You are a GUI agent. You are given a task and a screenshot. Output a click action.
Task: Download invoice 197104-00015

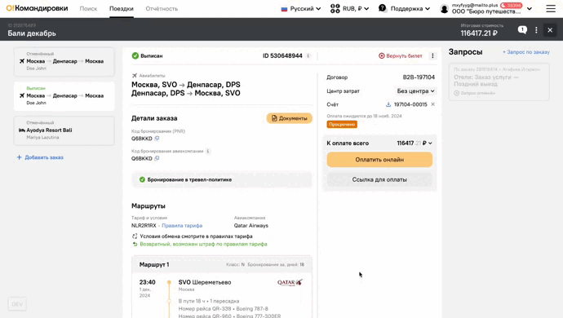[x=388, y=104]
